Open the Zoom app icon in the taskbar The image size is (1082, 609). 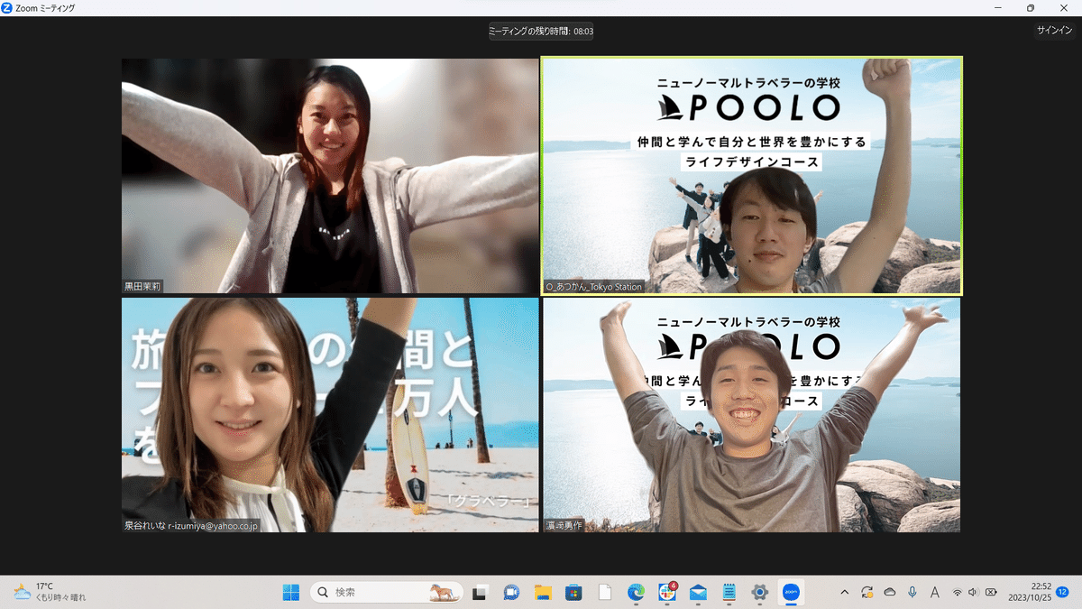point(789,593)
